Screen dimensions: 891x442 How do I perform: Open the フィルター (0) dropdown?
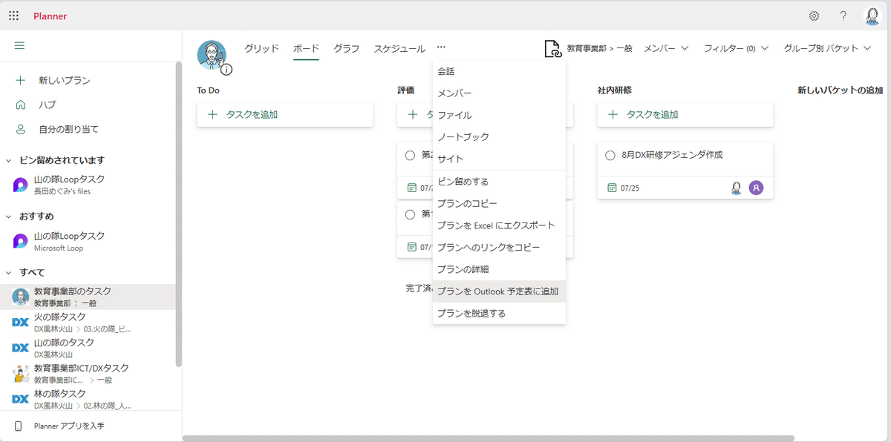[x=735, y=48]
